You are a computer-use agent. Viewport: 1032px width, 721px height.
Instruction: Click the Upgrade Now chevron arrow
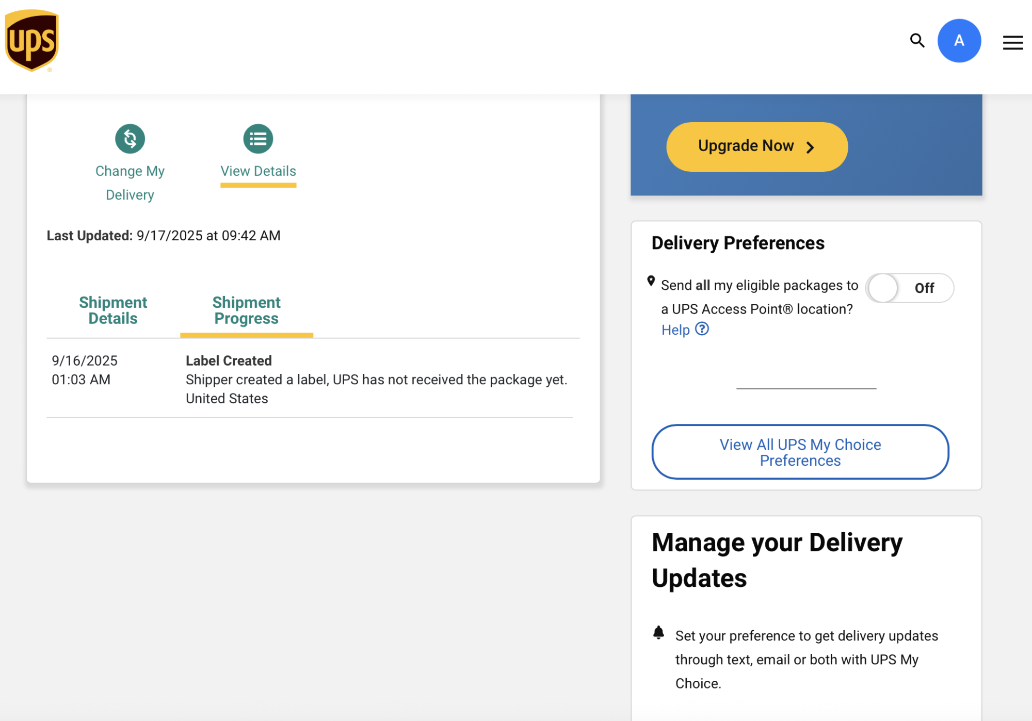(810, 148)
